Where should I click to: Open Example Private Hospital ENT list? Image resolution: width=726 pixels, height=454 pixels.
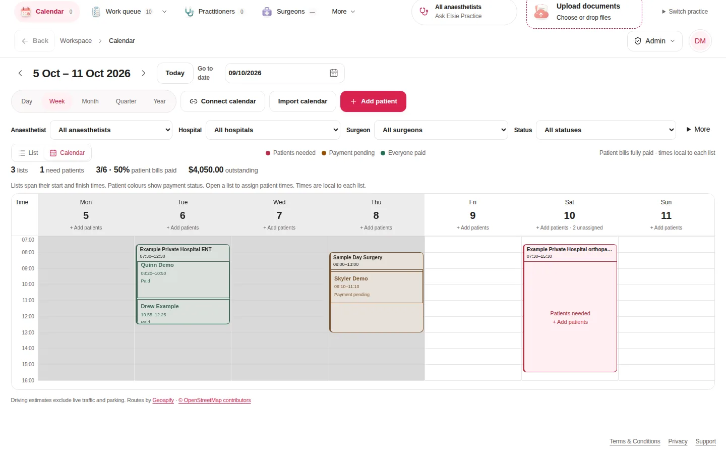point(183,252)
